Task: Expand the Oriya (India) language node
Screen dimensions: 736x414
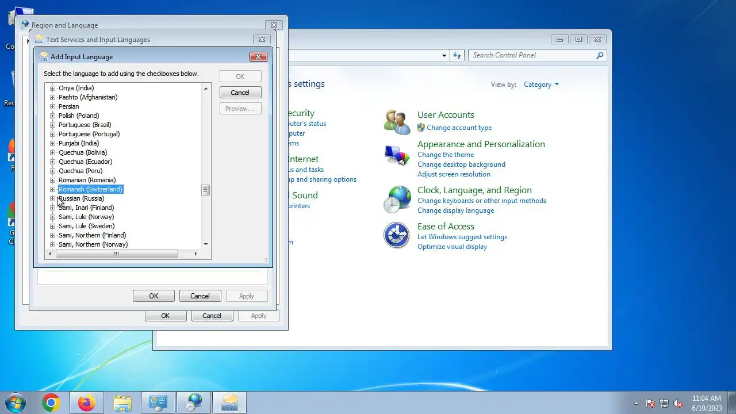Action: point(52,88)
